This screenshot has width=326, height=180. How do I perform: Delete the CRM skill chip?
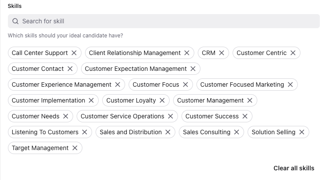222,53
